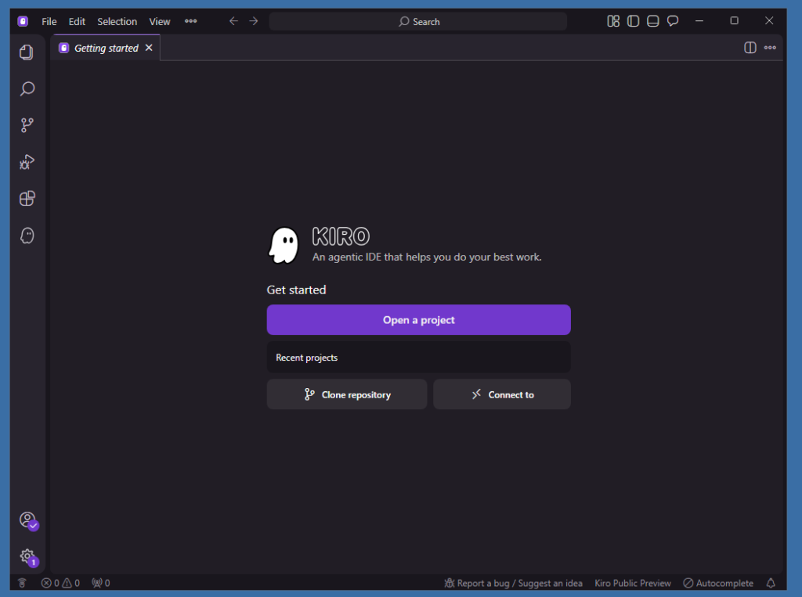
Task: Click the Kiro ghost logo image
Action: 284,246
